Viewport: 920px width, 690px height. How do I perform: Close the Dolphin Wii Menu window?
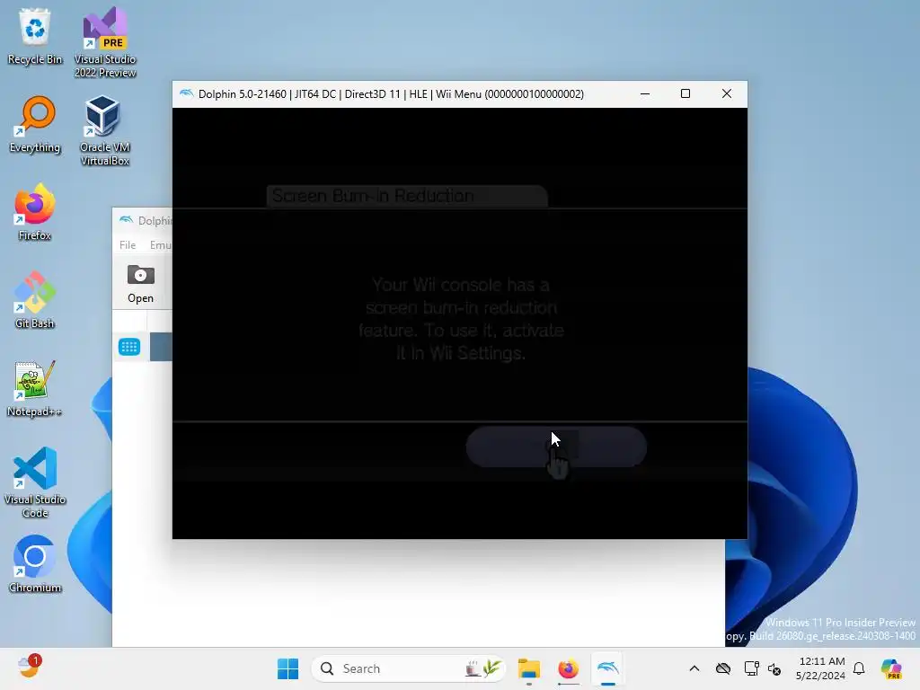(726, 93)
